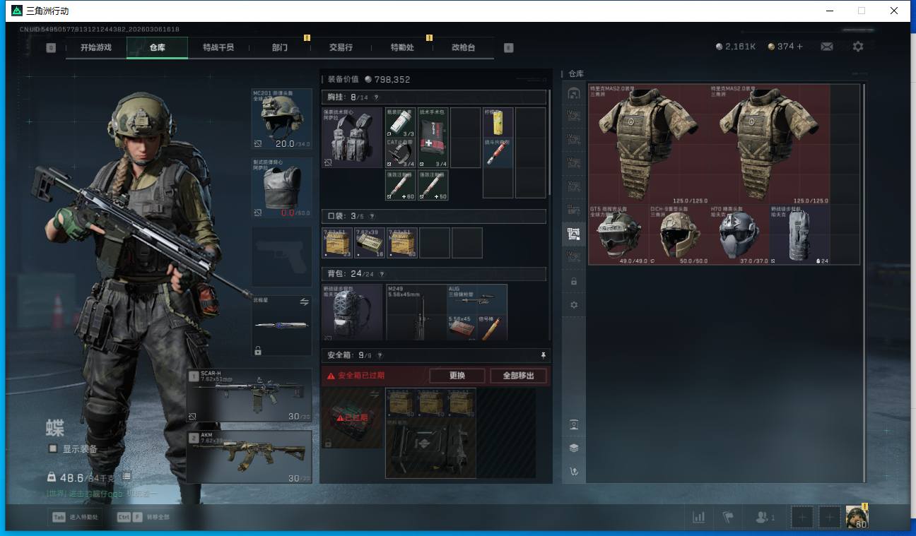916x536 pixels.
Task: Click the help icon beside 安全箱
Action: tap(380, 355)
